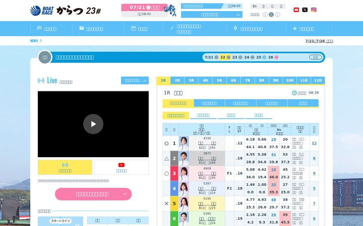Image resolution: width=363 pixels, height=226 pixels.
Task: Click the light blue 08:00 banner at top
Action: [212, 6]
